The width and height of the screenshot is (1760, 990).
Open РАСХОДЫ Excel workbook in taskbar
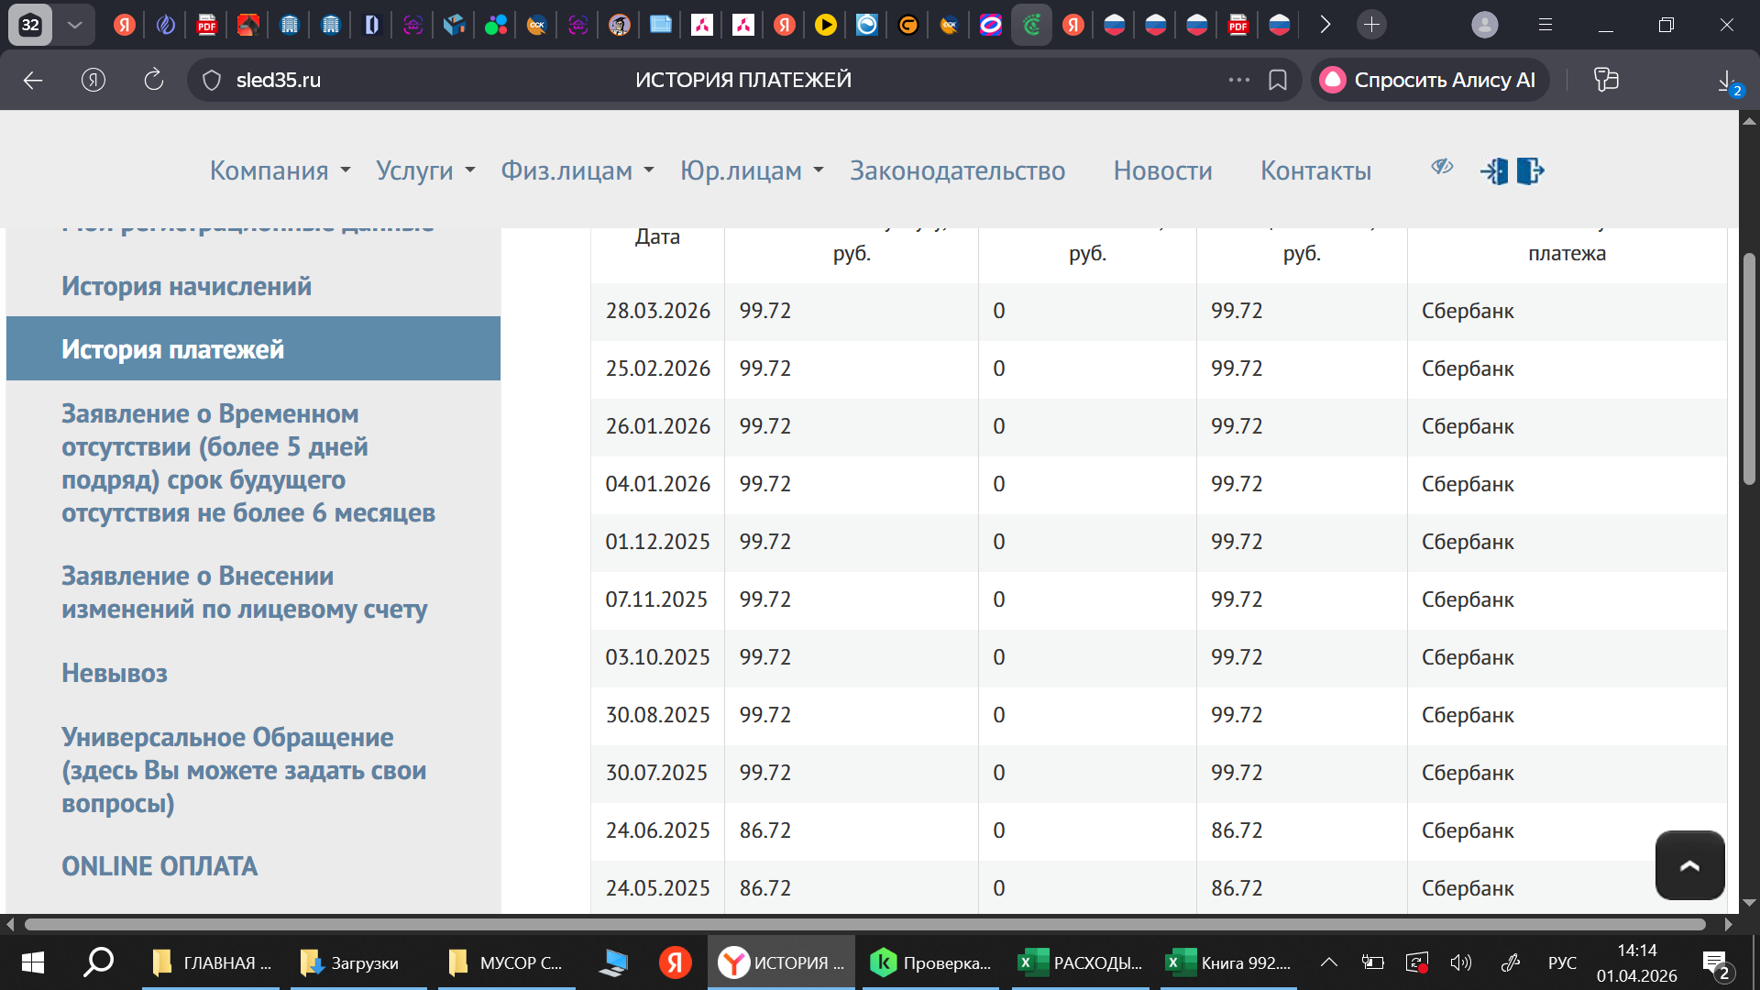1082,962
